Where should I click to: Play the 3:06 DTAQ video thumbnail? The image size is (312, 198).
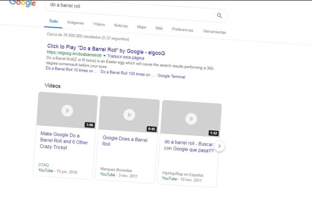click(67, 111)
